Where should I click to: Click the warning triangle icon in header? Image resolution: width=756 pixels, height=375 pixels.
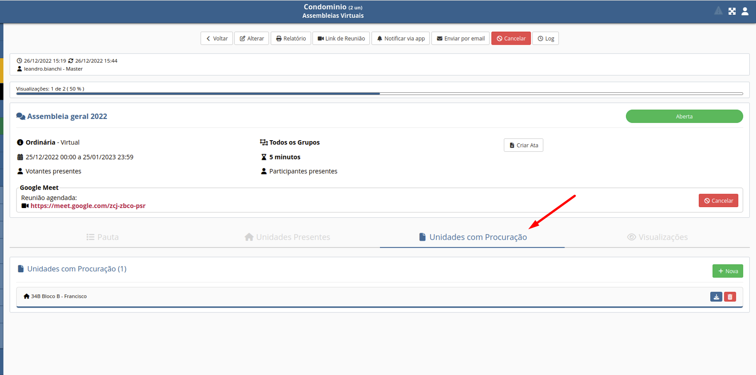718,11
